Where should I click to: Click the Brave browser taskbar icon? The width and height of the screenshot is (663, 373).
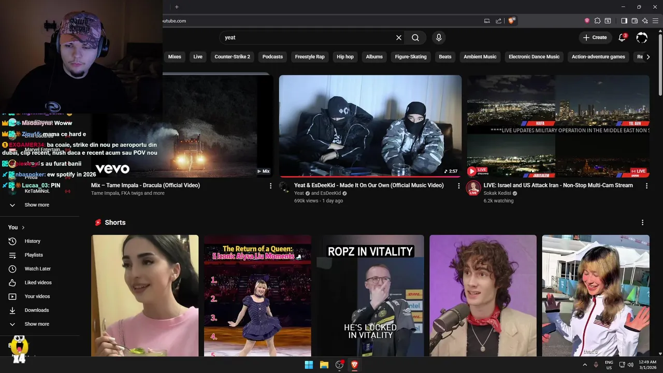pos(355,365)
